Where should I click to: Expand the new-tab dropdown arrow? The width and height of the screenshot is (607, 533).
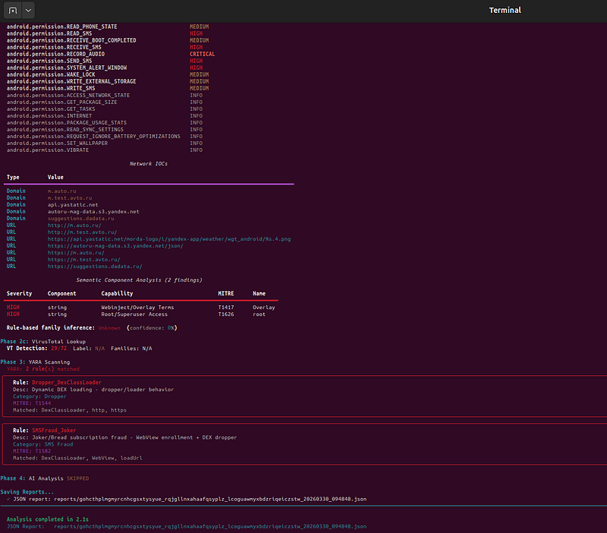click(28, 11)
